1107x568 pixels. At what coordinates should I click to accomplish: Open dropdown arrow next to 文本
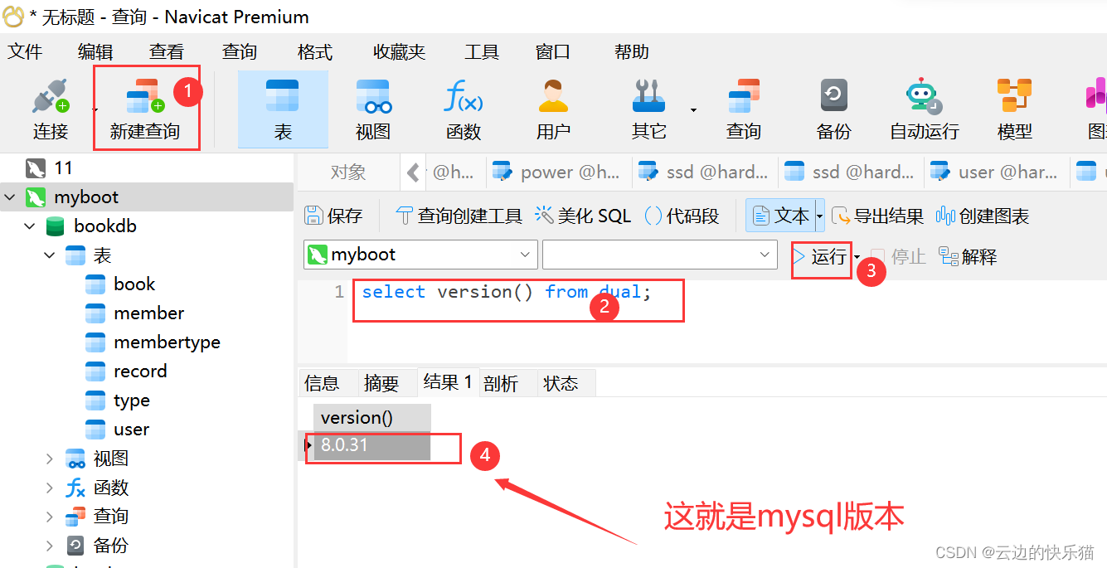819,216
